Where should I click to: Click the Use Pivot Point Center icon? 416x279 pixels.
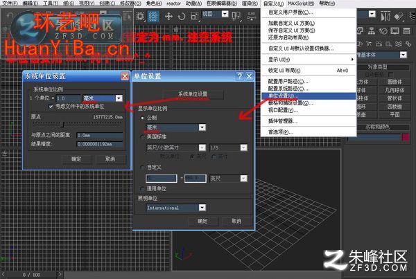click(236, 16)
